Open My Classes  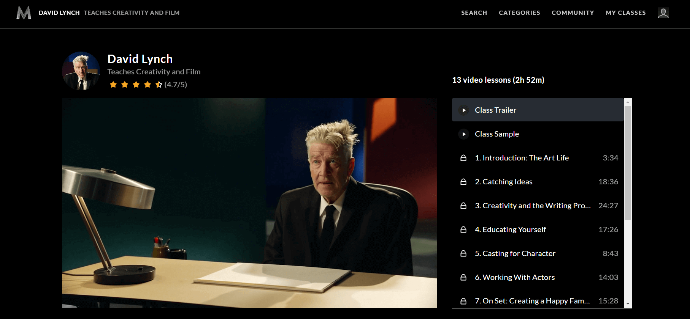pyautogui.click(x=626, y=13)
